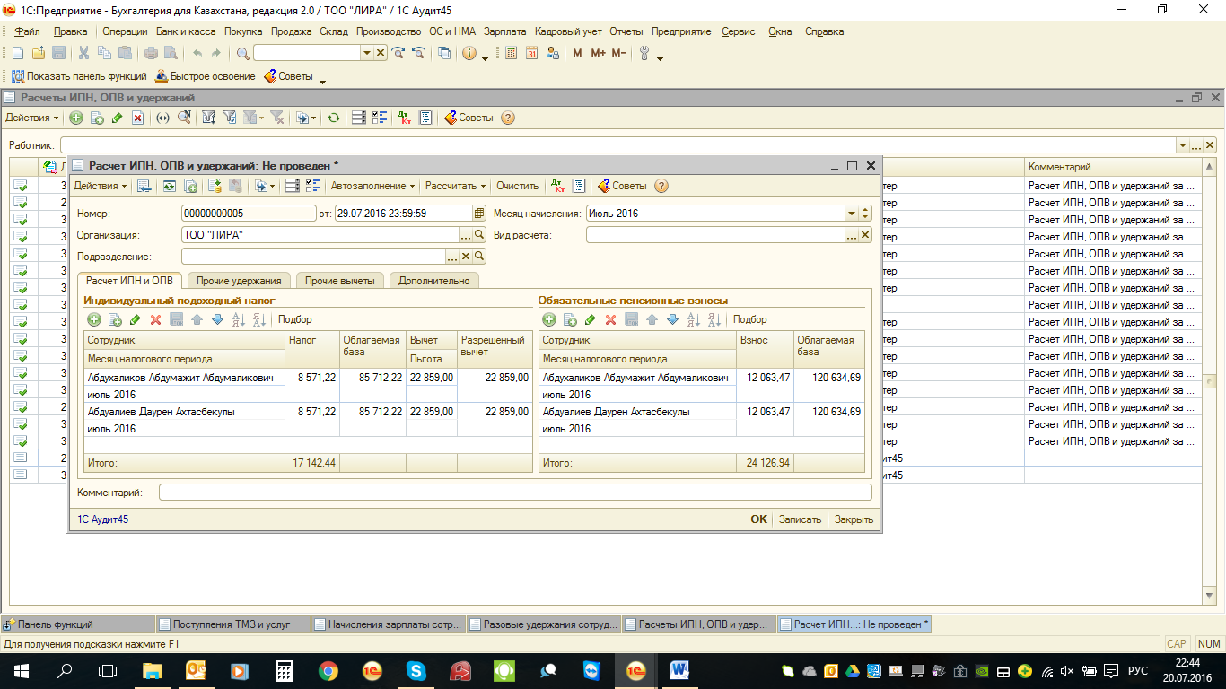This screenshot has width=1226, height=689.
Task: Click Показать панель функций button
Action: (78, 76)
